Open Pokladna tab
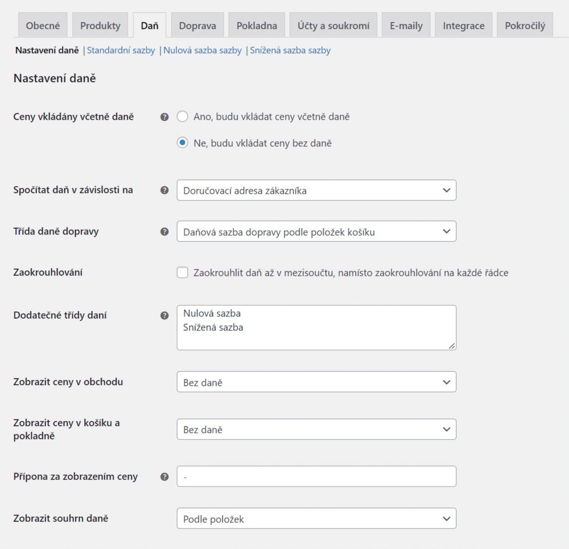This screenshot has height=549, width=569. [257, 25]
